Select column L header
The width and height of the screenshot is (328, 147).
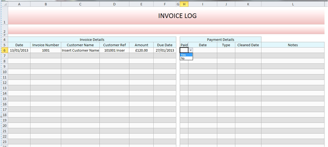293,4
